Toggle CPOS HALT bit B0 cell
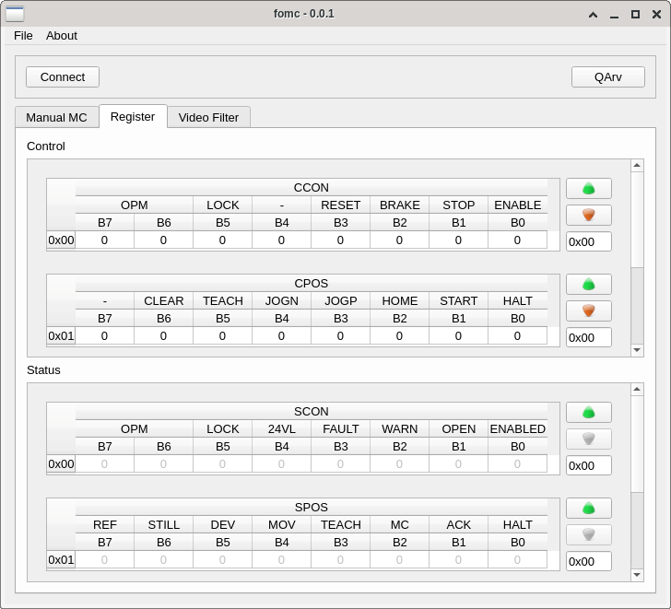671x609 pixels. (x=517, y=335)
